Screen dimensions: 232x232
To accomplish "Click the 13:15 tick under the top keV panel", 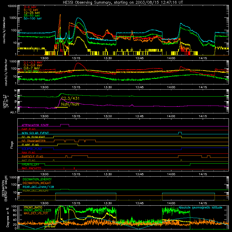I will pyautogui.click(x=76, y=58).
